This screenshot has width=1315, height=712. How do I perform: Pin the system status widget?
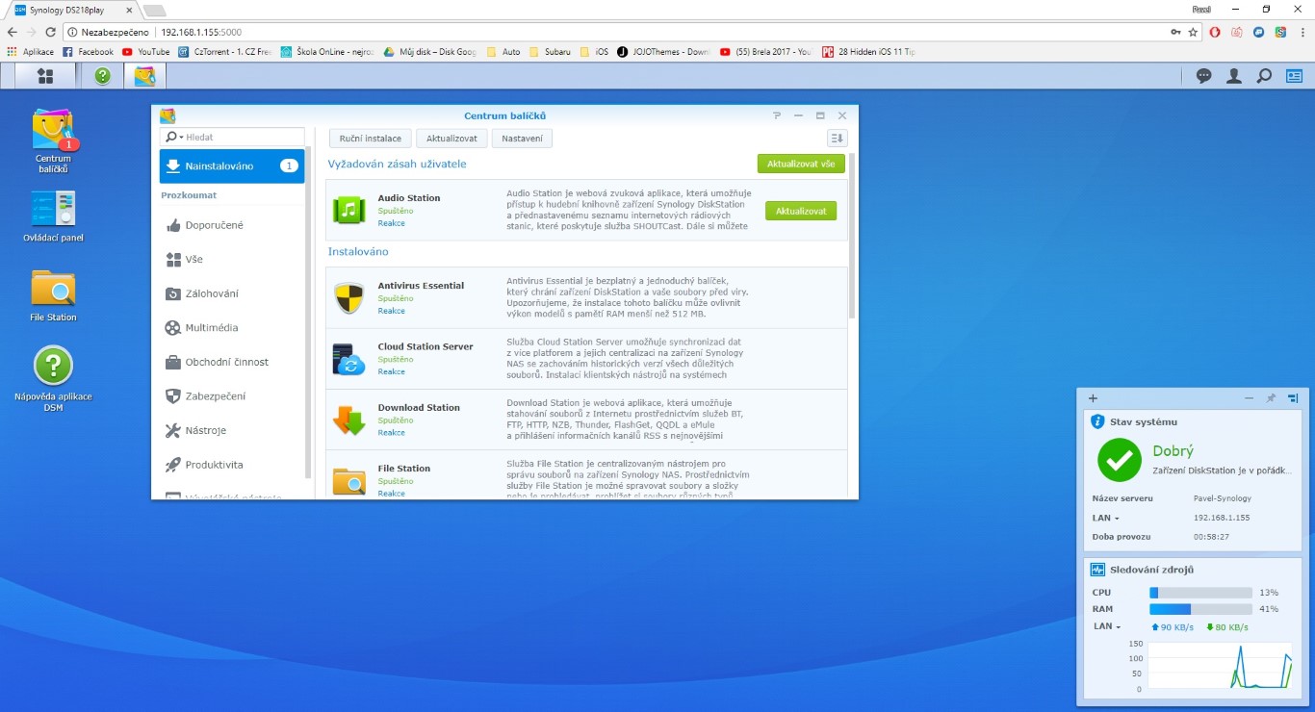tap(1271, 398)
